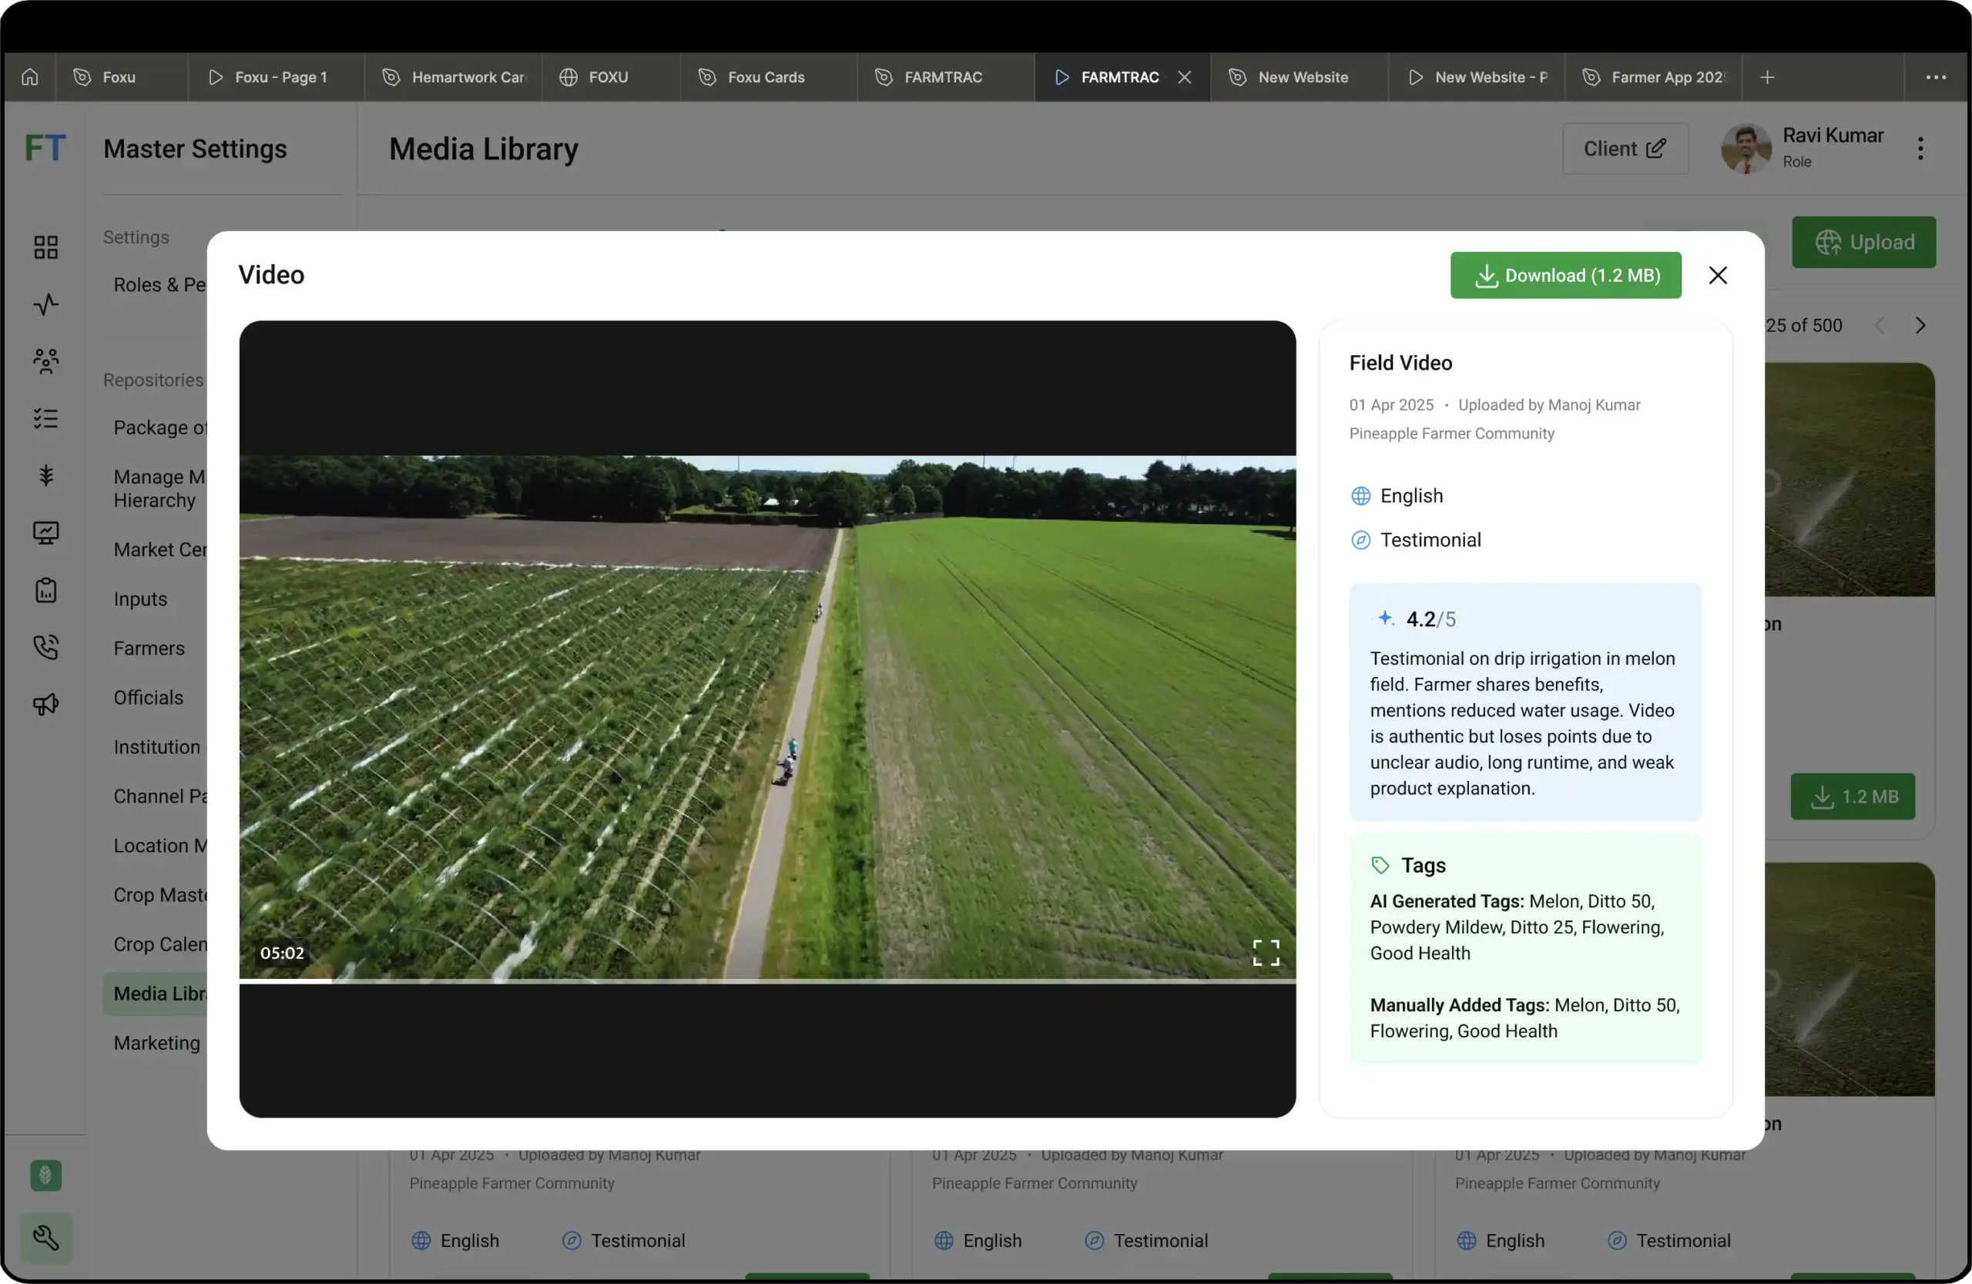Open Market Center menu item
Image resolution: width=1972 pixels, height=1284 pixels.
tap(160, 549)
